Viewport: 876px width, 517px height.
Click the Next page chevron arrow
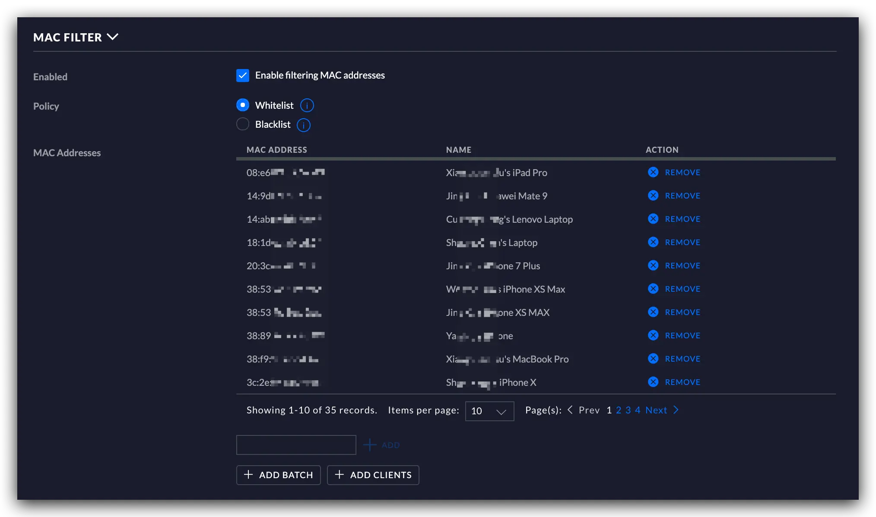[x=676, y=410]
